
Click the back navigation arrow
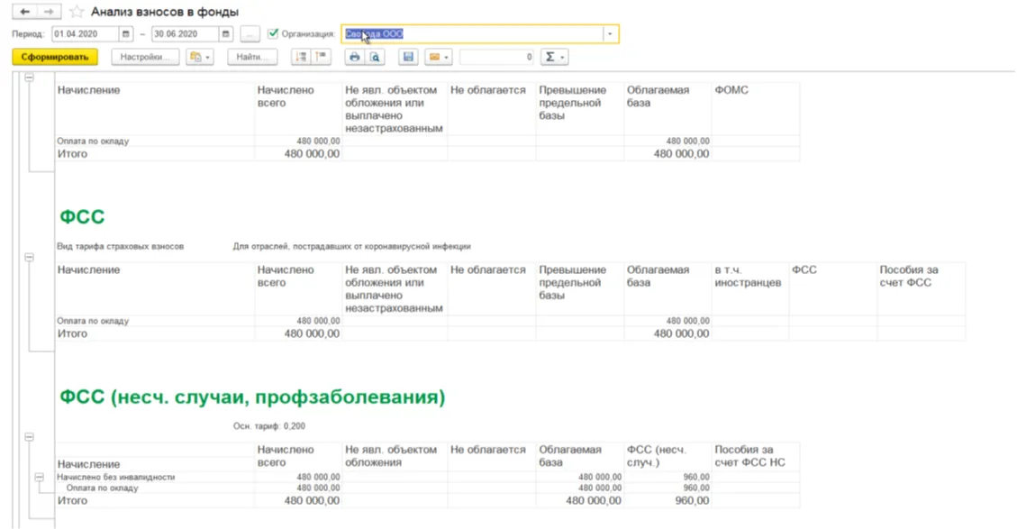(x=24, y=12)
